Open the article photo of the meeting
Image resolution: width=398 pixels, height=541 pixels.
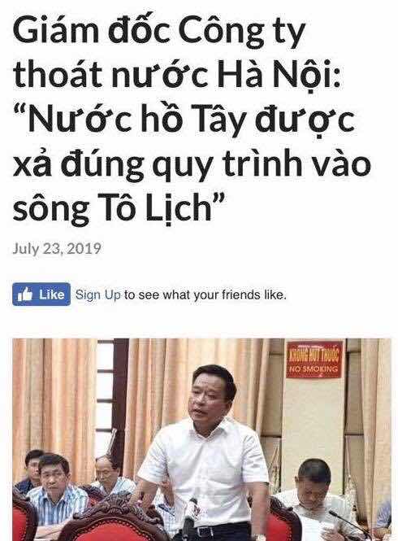coord(201,439)
